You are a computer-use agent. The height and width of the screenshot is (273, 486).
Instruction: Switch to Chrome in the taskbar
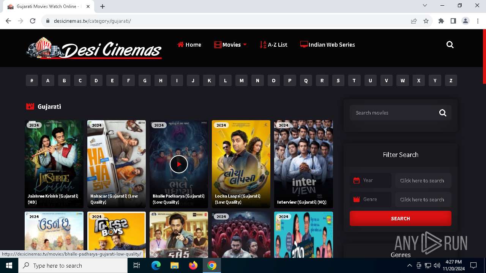point(212,265)
